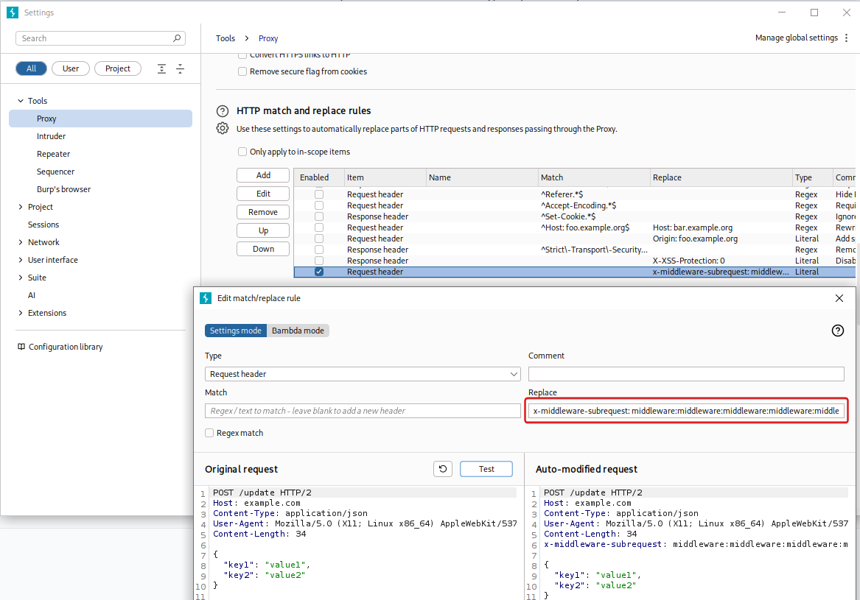The image size is (860, 600).
Task: Enable Remove secure flag from cookies
Action: [242, 71]
